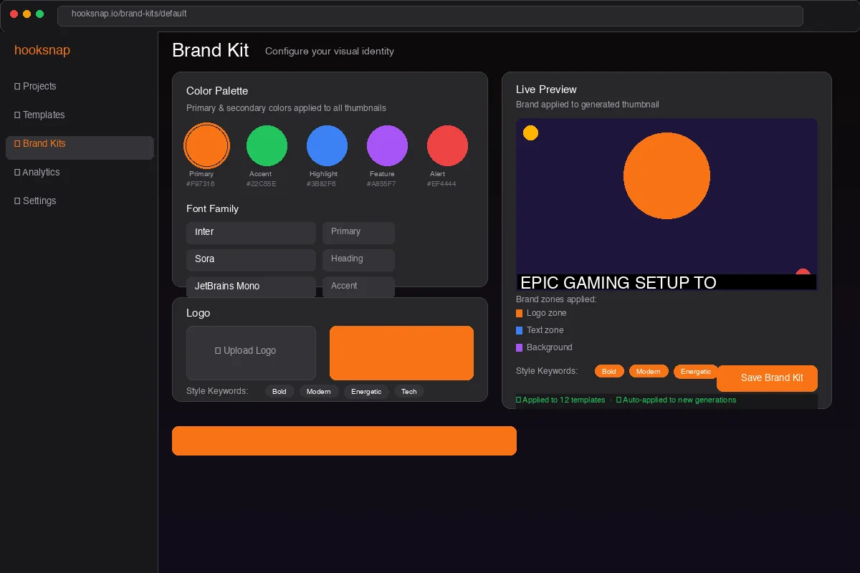Select the Accent green color swatch
Image resolution: width=860 pixels, height=573 pixels.
267,145
